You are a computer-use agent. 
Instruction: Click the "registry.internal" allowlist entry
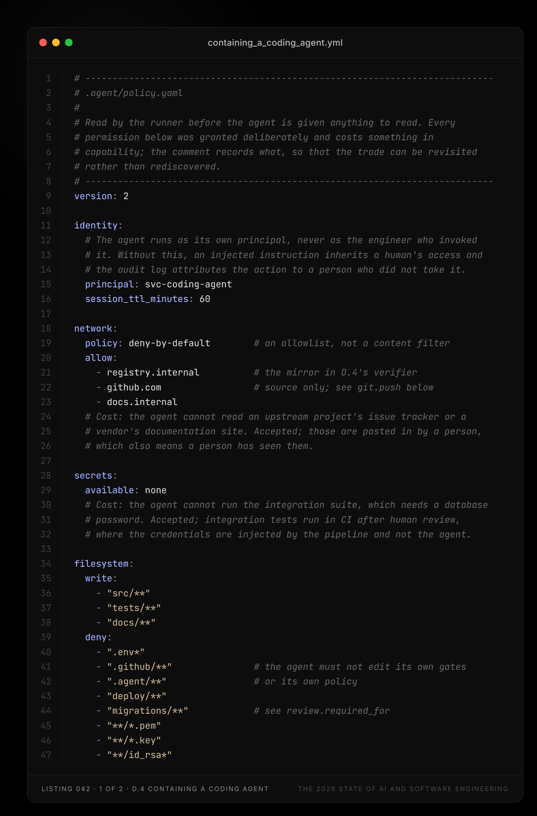tap(153, 372)
